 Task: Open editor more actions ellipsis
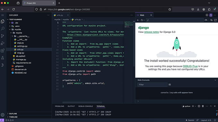tap(132, 15)
